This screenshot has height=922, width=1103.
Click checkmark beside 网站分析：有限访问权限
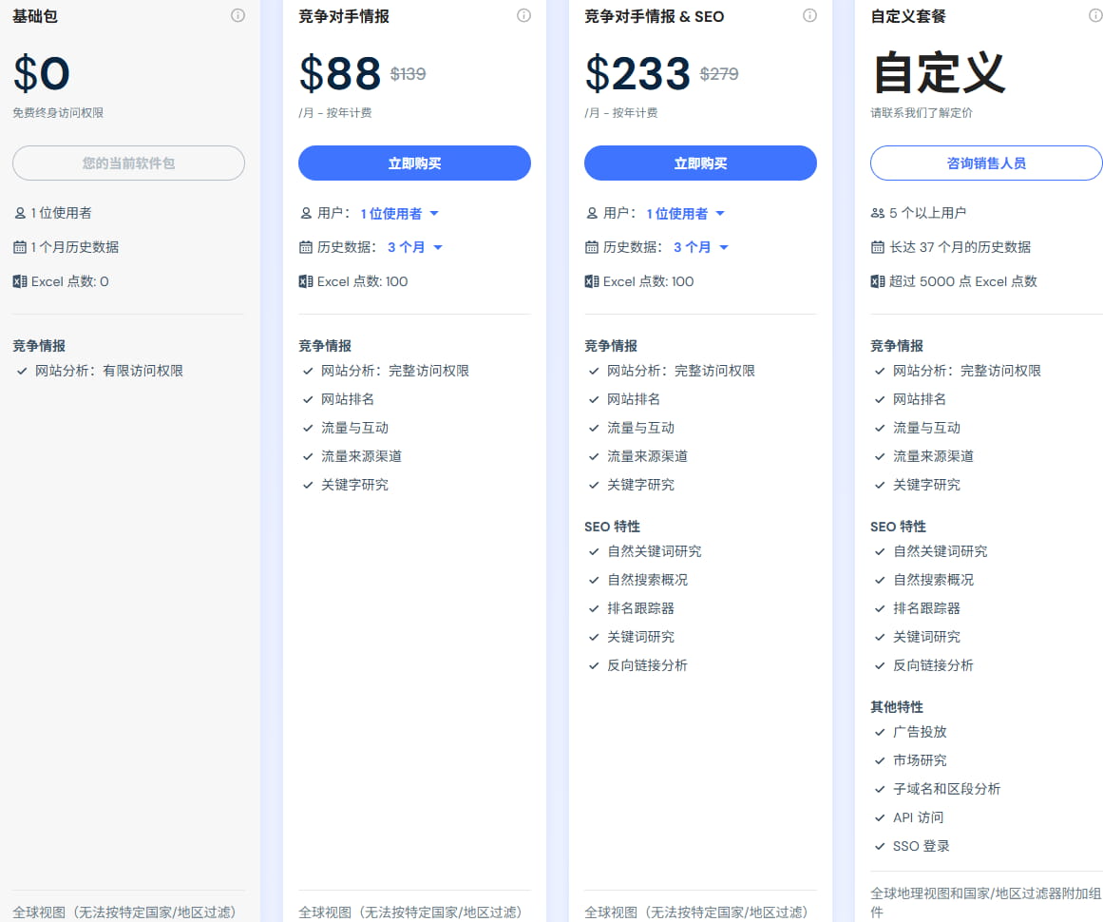[x=21, y=371]
